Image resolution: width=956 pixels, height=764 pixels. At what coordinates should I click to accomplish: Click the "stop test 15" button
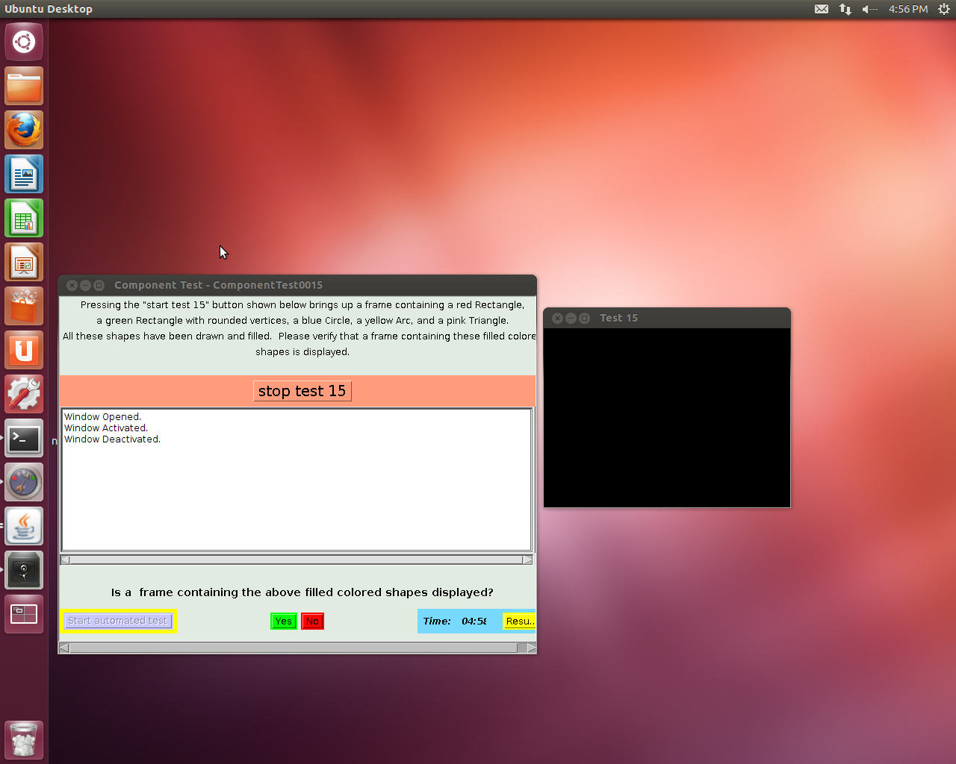point(302,391)
